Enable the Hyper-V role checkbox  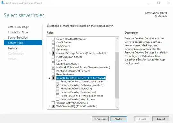pyautogui.click(x=53, y=60)
